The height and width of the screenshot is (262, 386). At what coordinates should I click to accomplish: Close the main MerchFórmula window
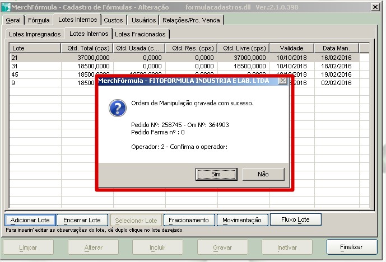tap(375, 7)
